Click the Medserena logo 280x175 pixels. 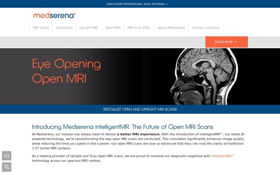pos(54,15)
